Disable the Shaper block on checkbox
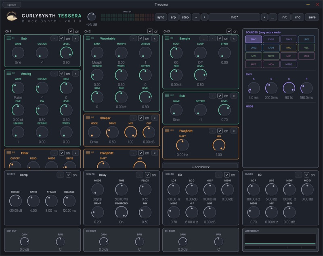 141,118
